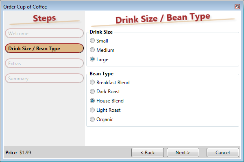Click the Bean Type group heading
The width and height of the screenshot is (244, 162).
[x=101, y=74]
